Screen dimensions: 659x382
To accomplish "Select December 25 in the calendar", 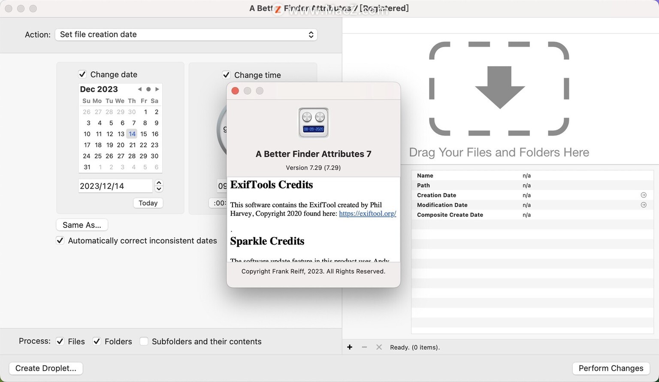I will click(x=98, y=156).
